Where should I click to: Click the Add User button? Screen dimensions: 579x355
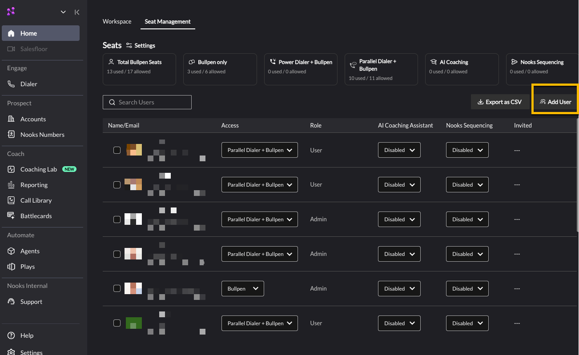click(x=555, y=102)
